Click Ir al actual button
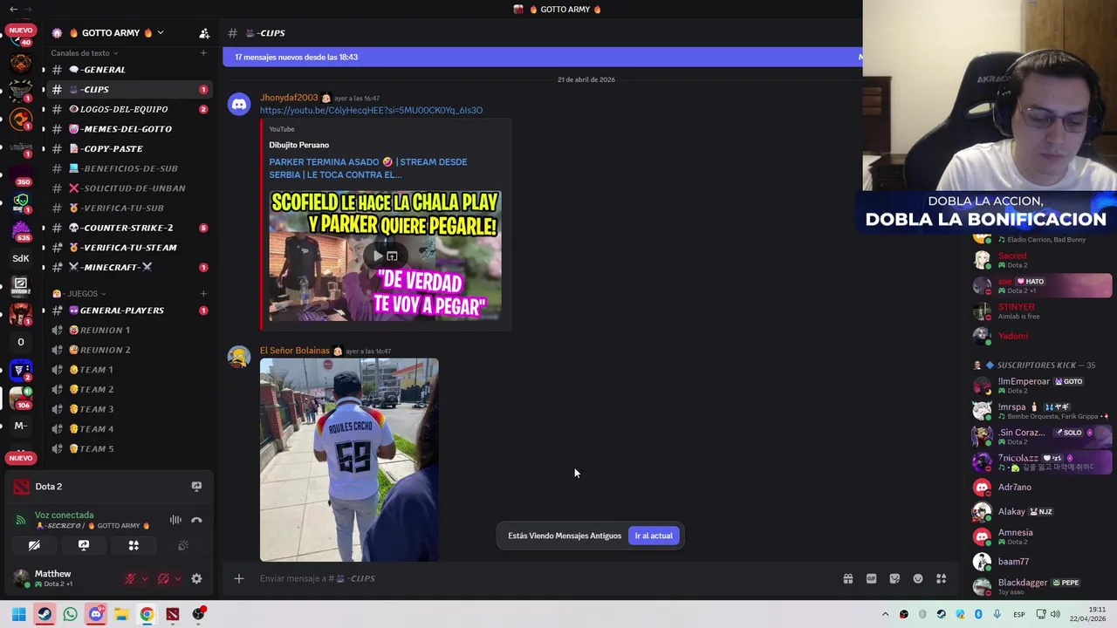This screenshot has width=1117, height=628. (x=654, y=536)
